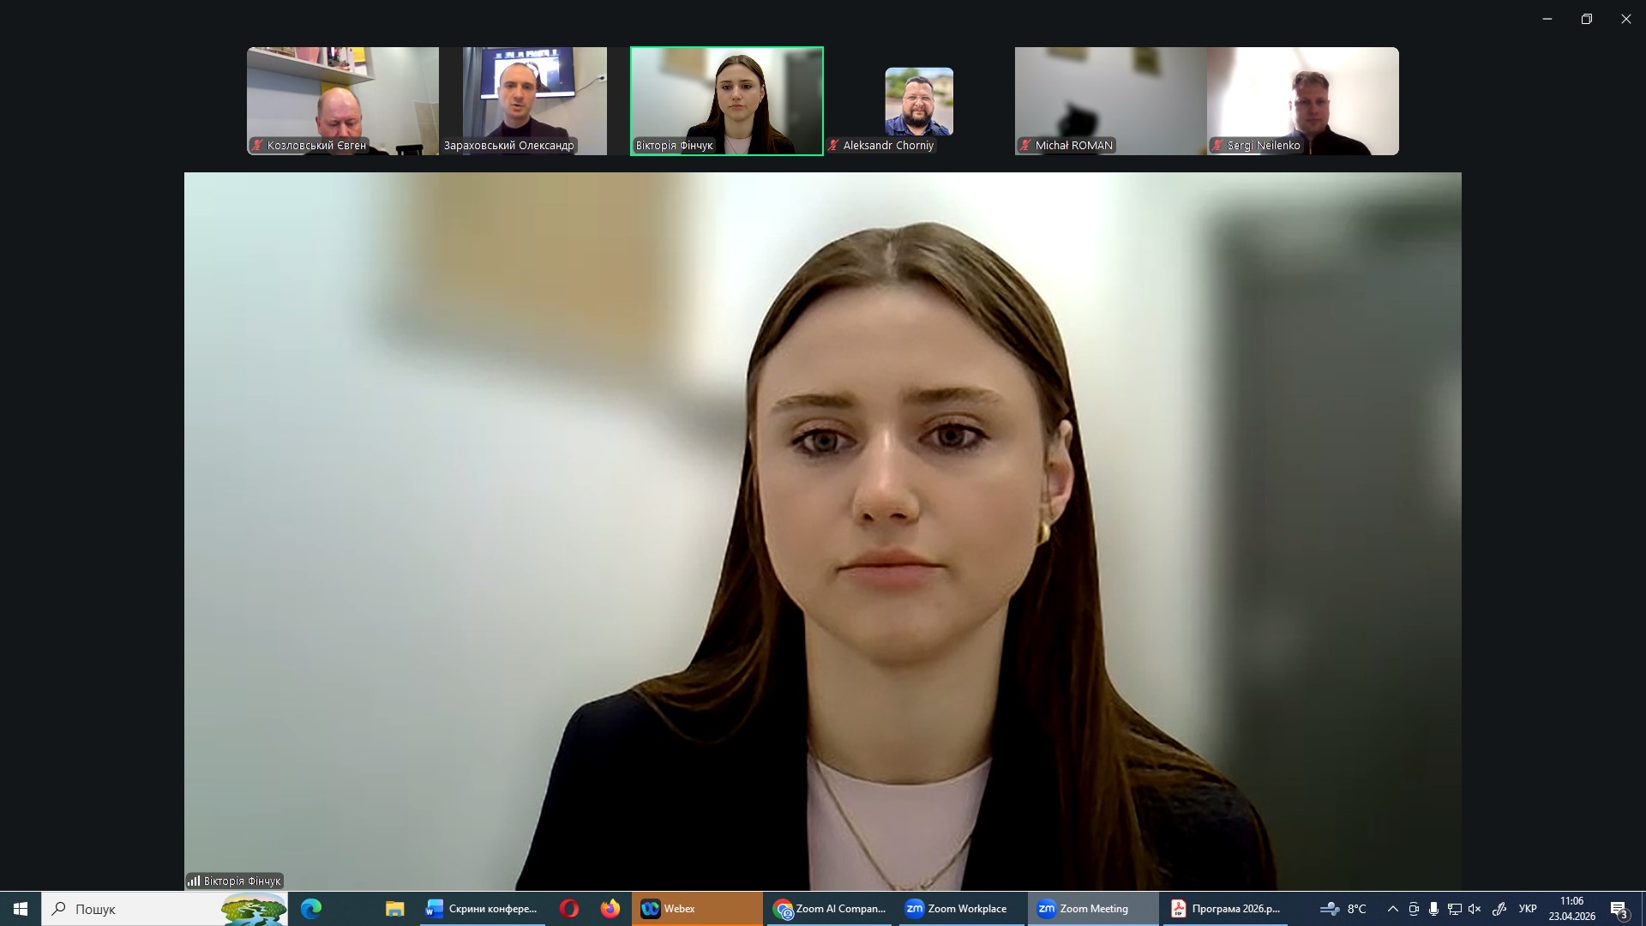
Task: Open the Windows notification center
Action: coord(1619,909)
